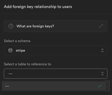Click the panel title 'Add foreign key relationship to users'
The height and width of the screenshot is (95, 112).
[38, 7]
